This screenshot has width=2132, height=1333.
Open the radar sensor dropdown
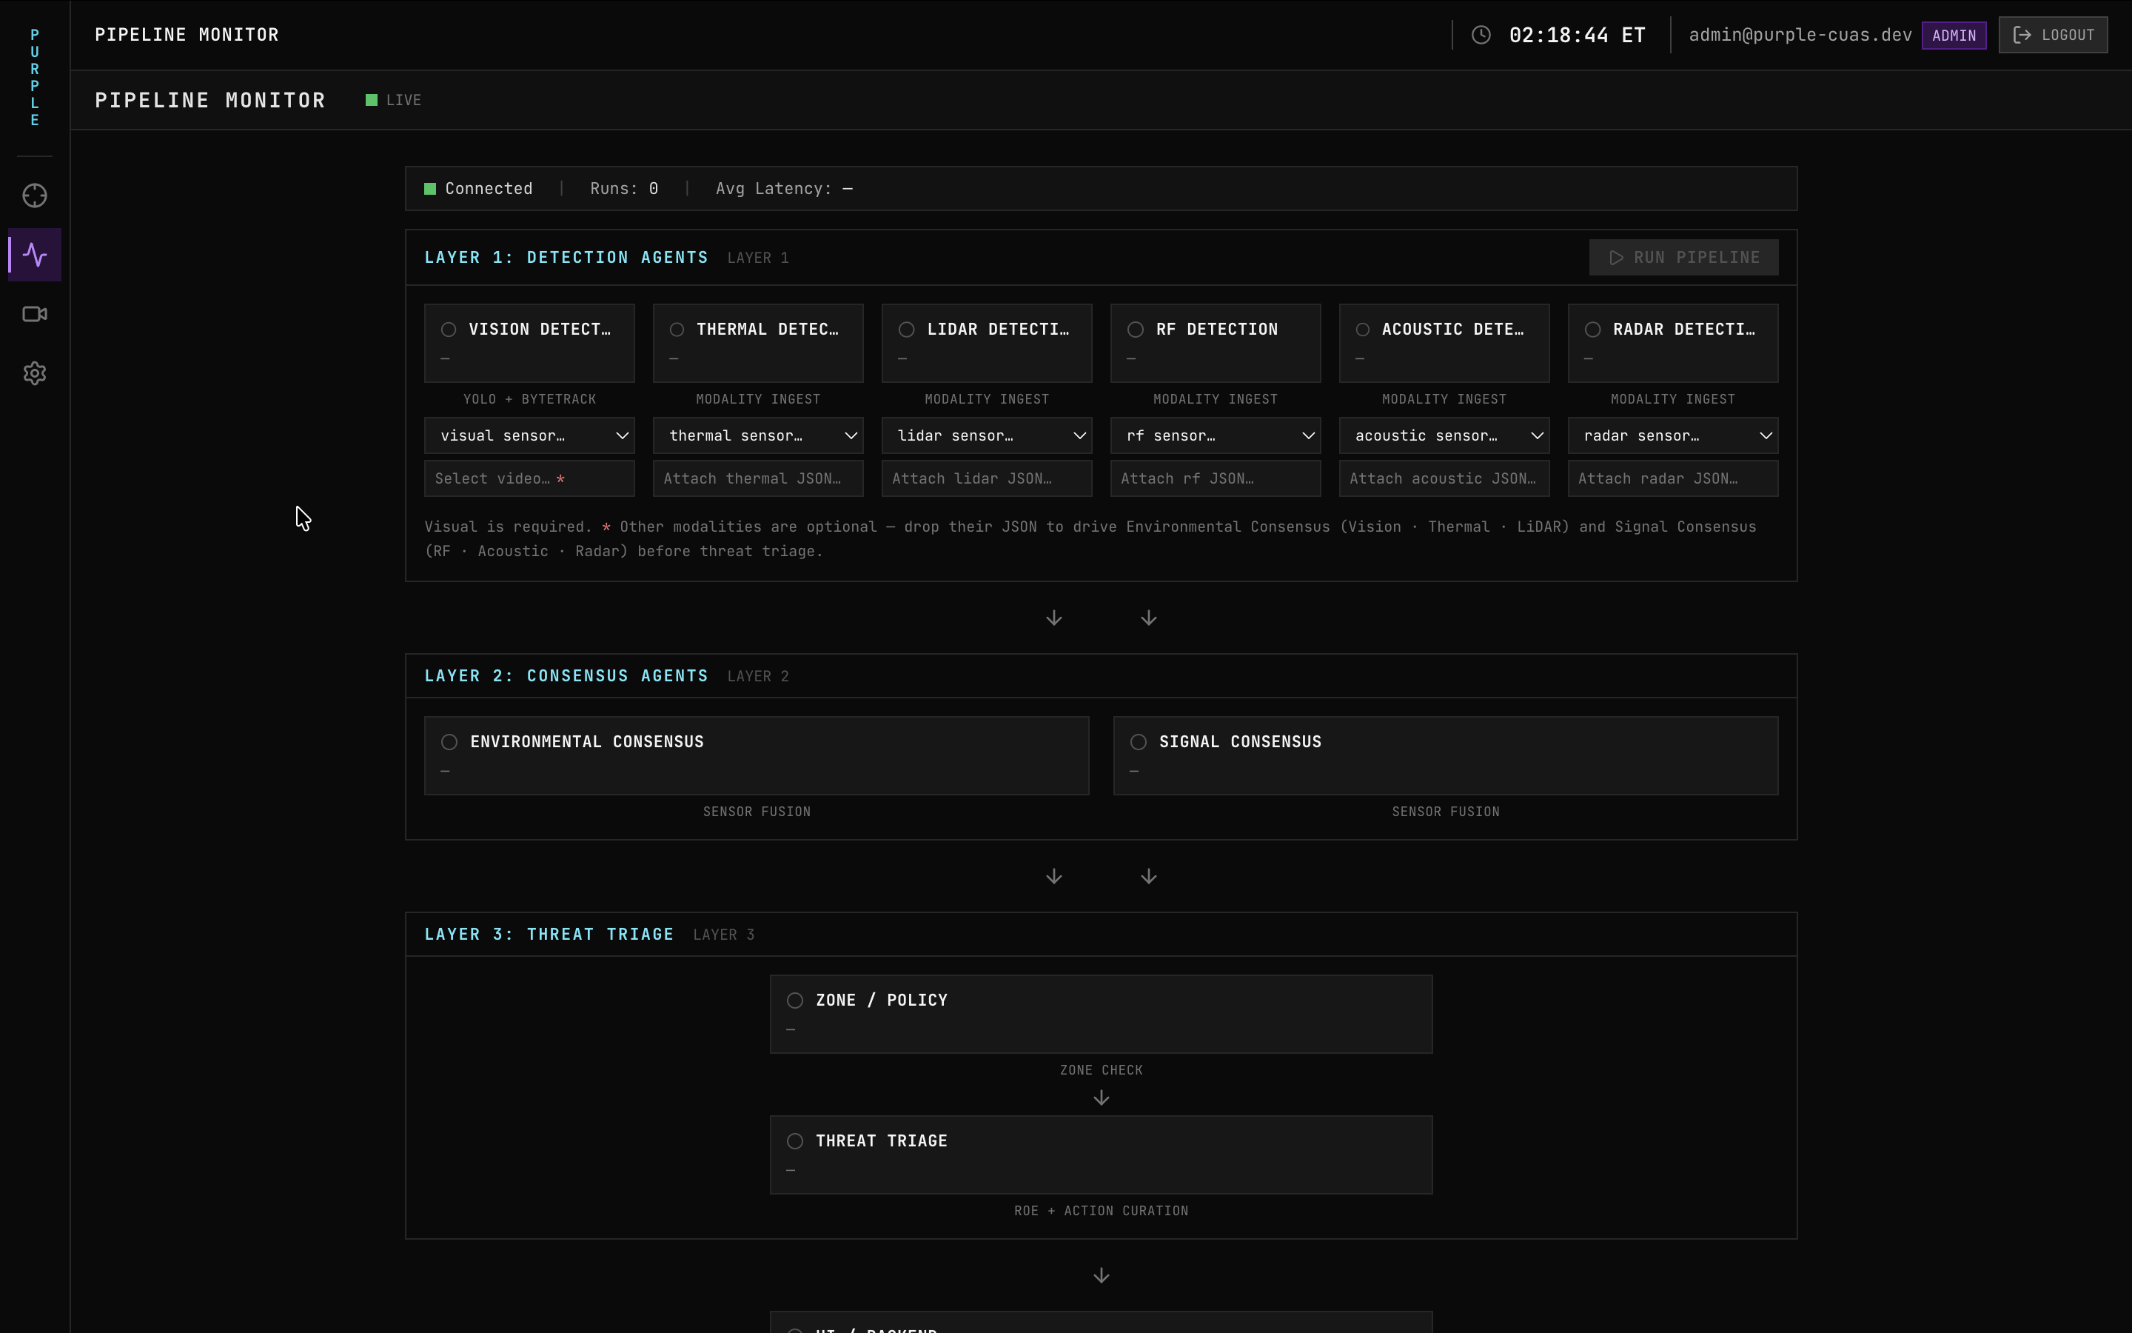(1673, 435)
